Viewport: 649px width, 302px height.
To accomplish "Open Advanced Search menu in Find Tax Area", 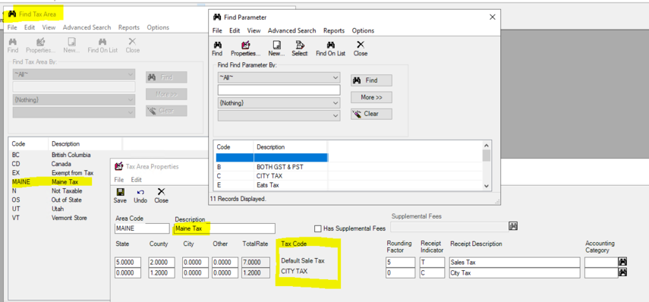I will tap(87, 27).
